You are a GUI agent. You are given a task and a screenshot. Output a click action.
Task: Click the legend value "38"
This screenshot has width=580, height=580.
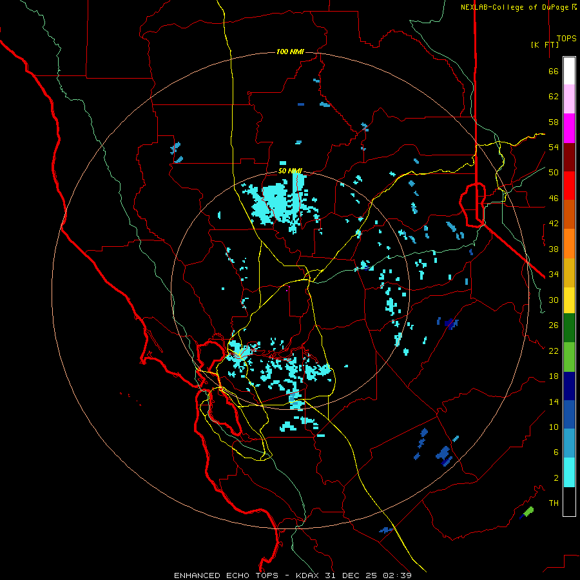(x=554, y=249)
